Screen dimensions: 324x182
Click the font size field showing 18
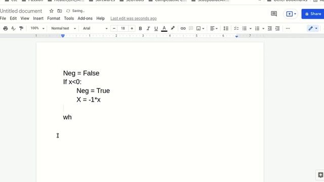[x=123, y=28]
